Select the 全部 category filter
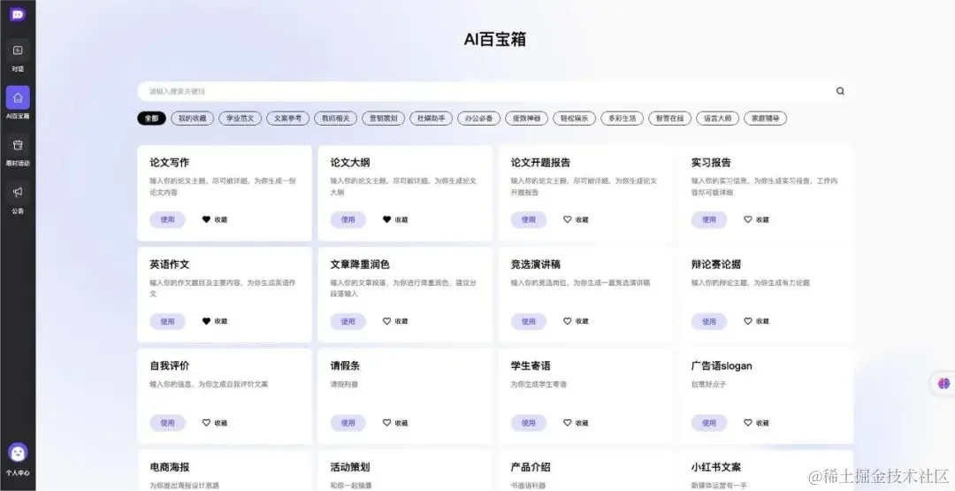This screenshot has height=491, width=955. coord(152,119)
